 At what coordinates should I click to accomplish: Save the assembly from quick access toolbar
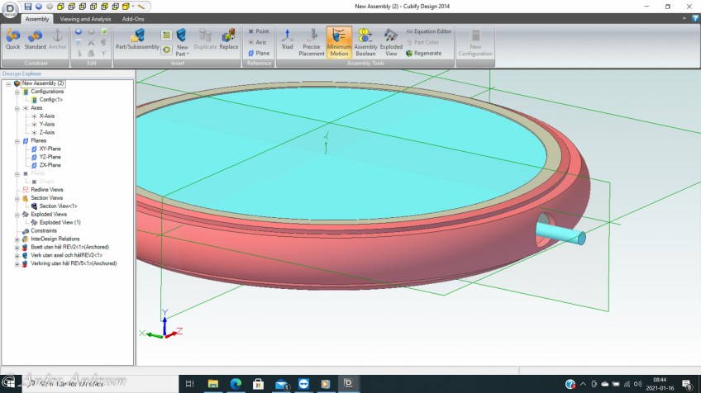28,6
